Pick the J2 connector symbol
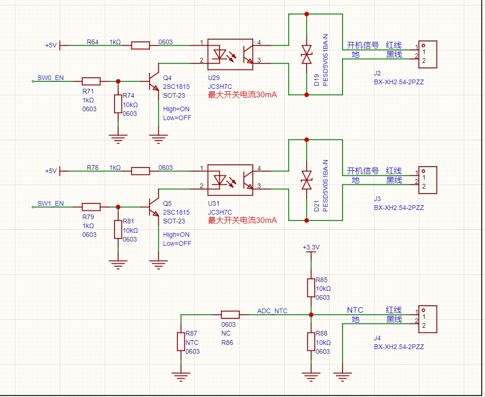The image size is (485, 397). pyautogui.click(x=428, y=54)
